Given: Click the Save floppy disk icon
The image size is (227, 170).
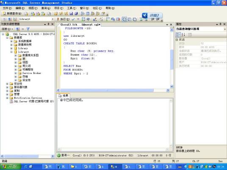Looking at the screenshot, I should 71,14.
